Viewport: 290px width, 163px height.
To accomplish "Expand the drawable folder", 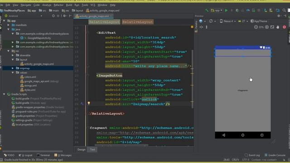I will point(13,55).
